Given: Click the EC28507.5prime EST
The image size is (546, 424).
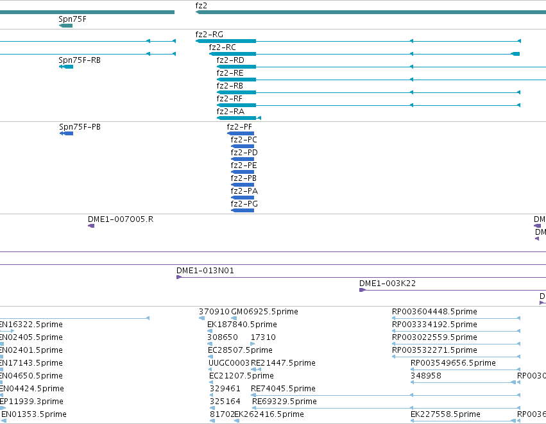Looking at the screenshot, I should point(210,357).
